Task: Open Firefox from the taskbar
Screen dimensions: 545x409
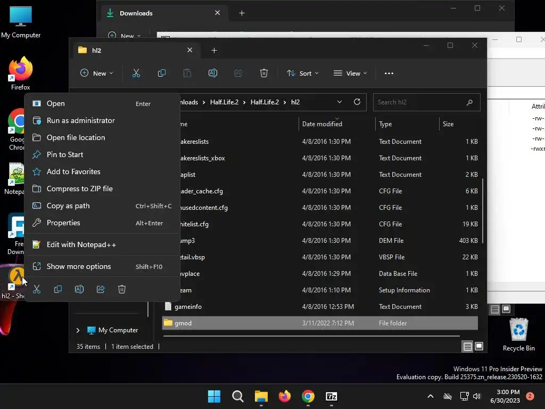Action: [x=285, y=396]
